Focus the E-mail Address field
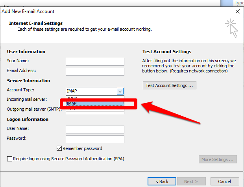 (x=95, y=72)
